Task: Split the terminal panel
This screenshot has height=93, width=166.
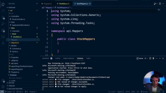Action: pyautogui.click(x=150, y=58)
